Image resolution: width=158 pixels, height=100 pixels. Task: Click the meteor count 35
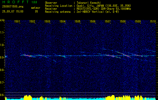(36, 11)
